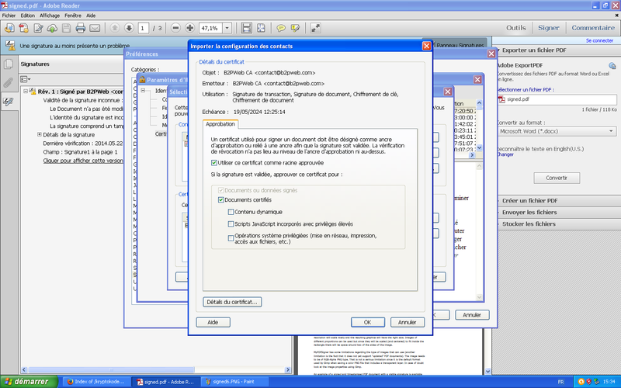621x388 pixels.
Task: Click the page number input field
Action: click(144, 28)
